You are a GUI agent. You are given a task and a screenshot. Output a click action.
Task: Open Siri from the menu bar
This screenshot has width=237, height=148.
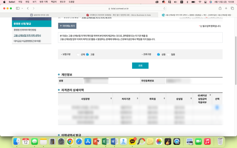coord(211,2)
